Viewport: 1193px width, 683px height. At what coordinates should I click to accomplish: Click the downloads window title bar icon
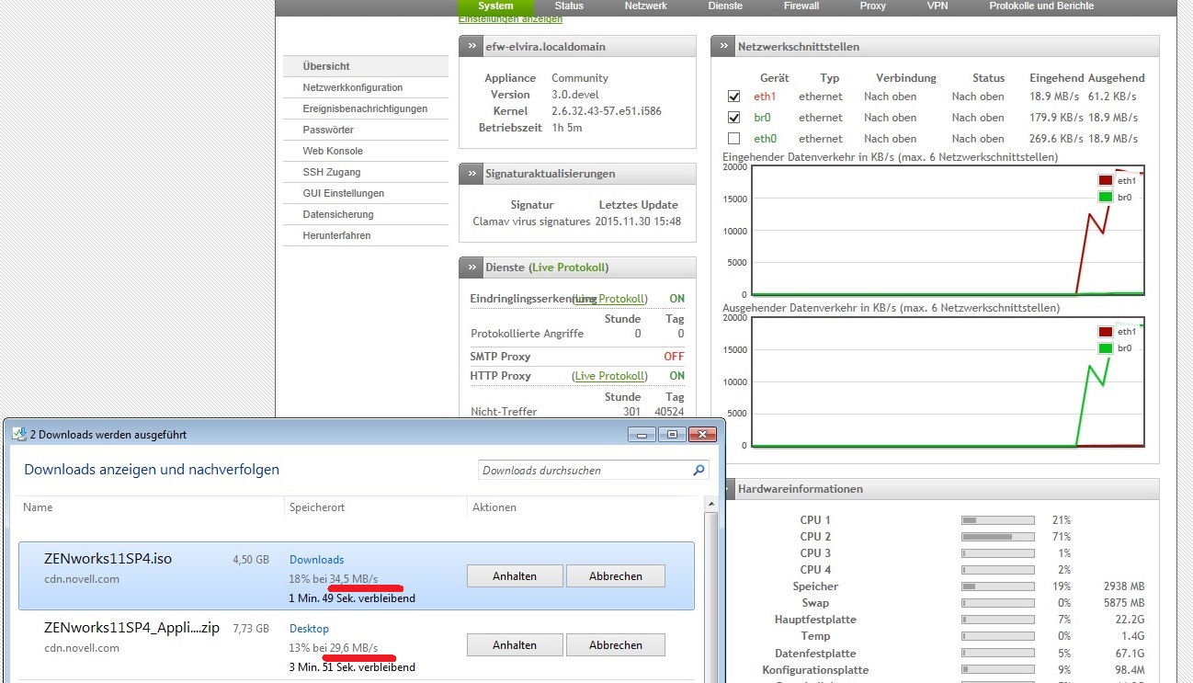(x=18, y=434)
